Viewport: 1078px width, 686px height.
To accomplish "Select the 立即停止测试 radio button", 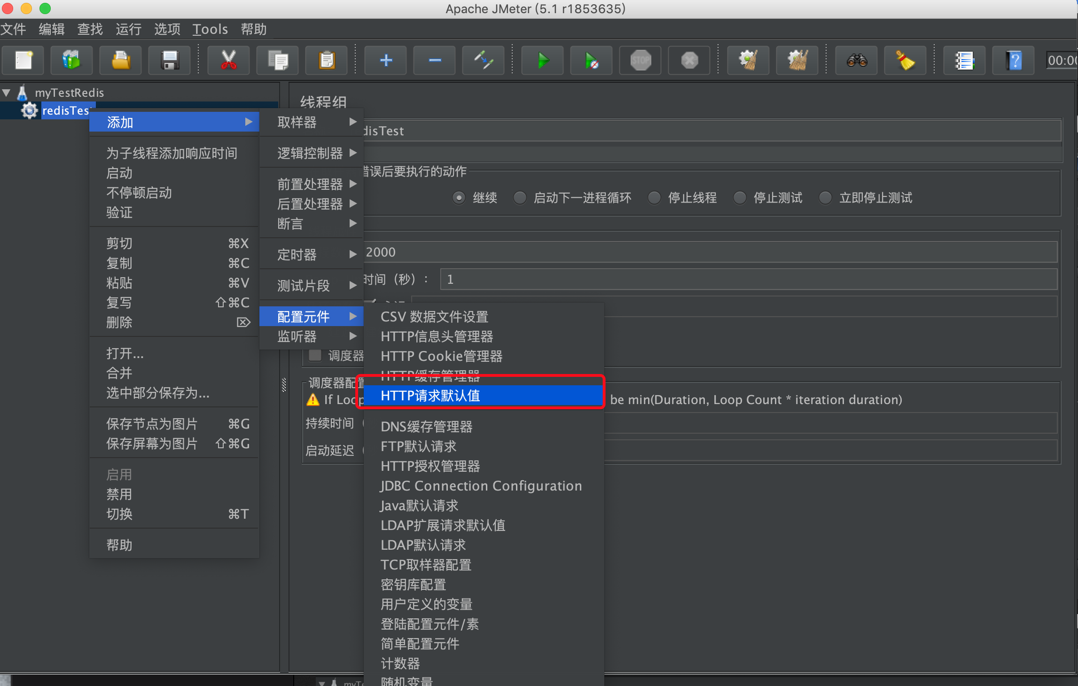I will 825,198.
